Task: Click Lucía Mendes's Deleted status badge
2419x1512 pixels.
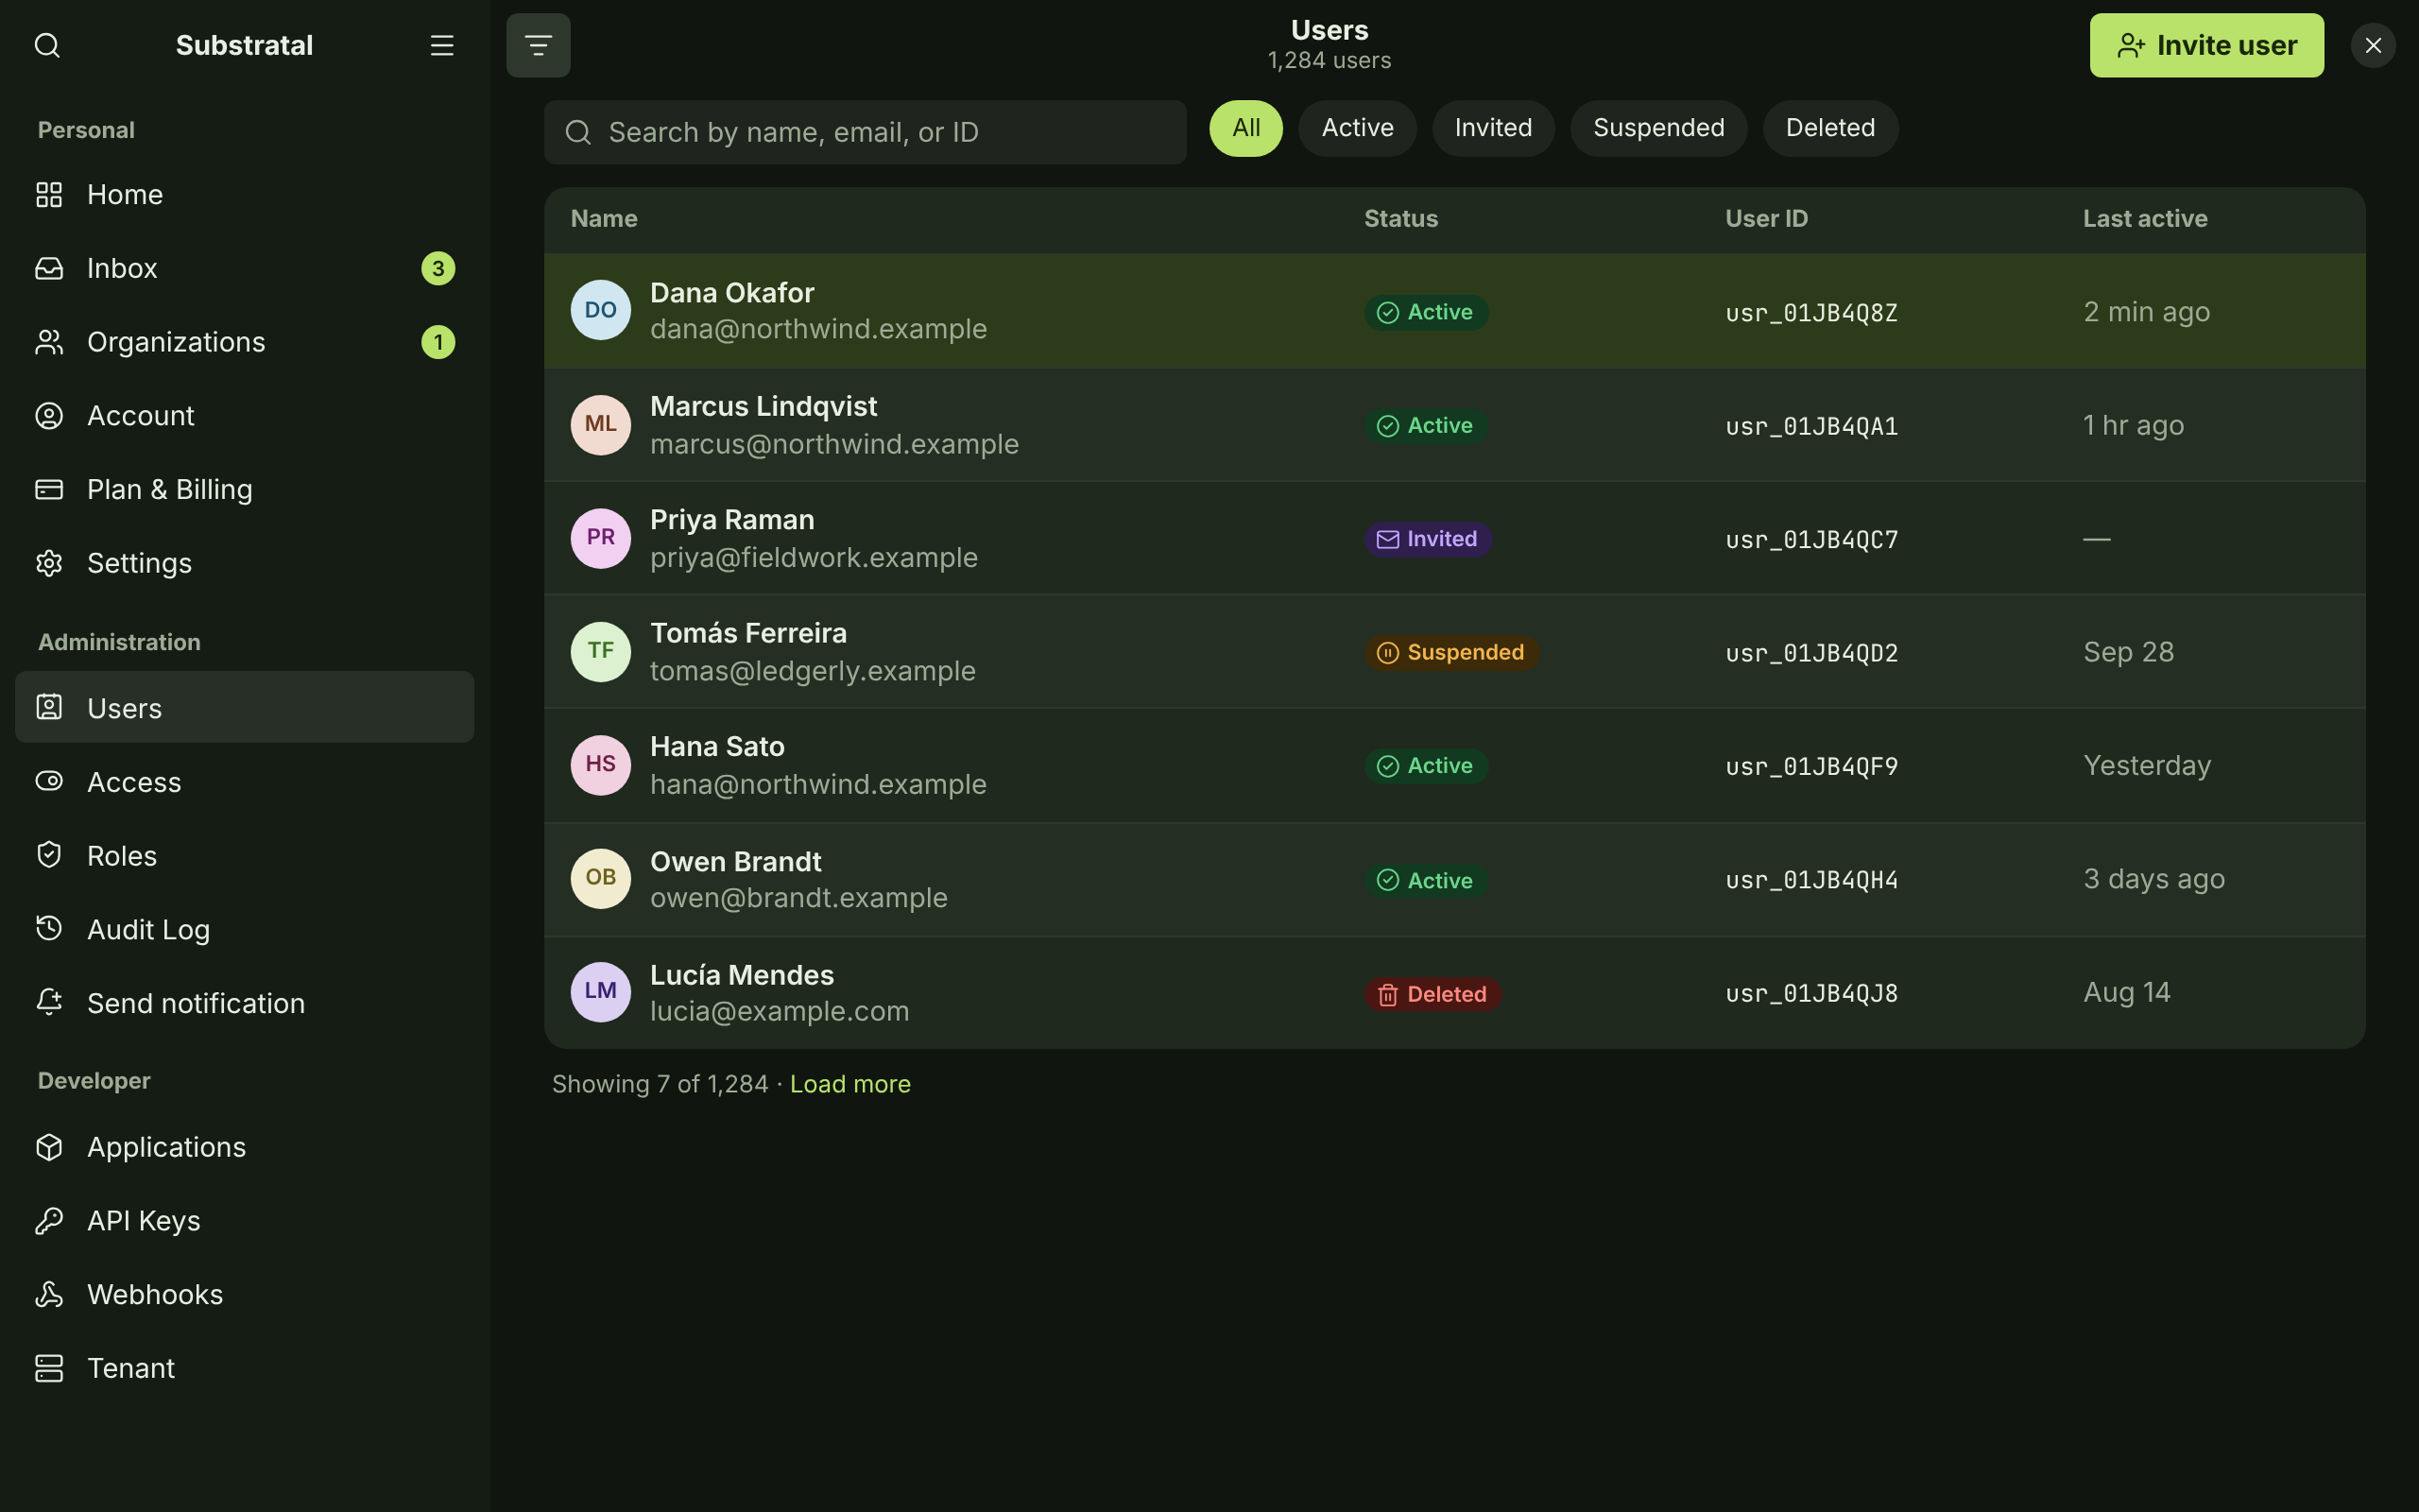Action: [1433, 994]
